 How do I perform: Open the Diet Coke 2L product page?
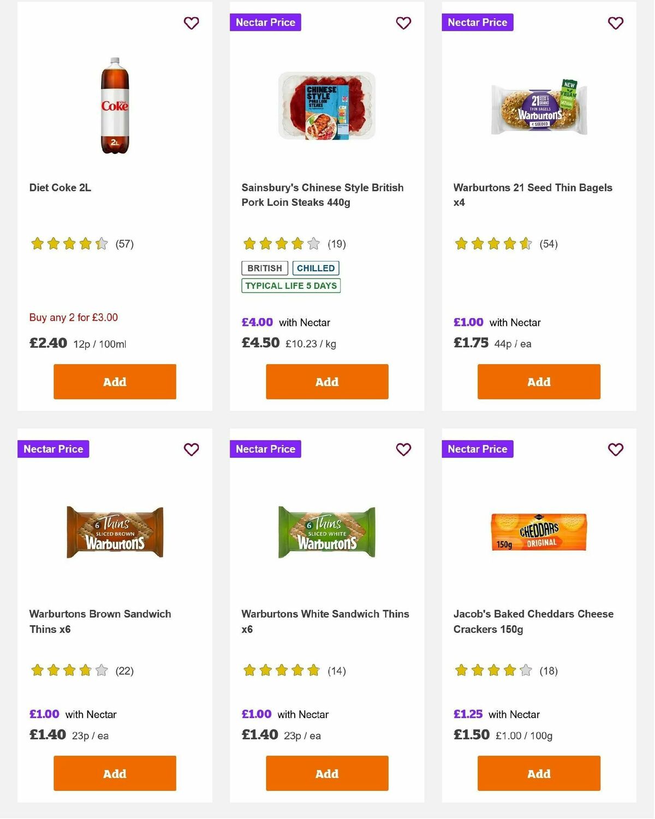click(x=60, y=187)
